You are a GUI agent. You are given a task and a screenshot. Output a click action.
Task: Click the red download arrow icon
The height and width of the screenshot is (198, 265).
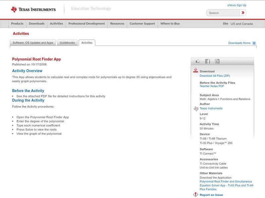click(x=195, y=70)
